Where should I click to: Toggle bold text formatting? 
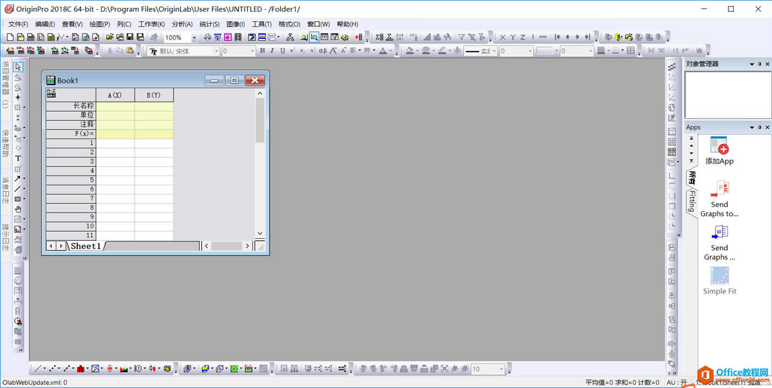tap(263, 50)
